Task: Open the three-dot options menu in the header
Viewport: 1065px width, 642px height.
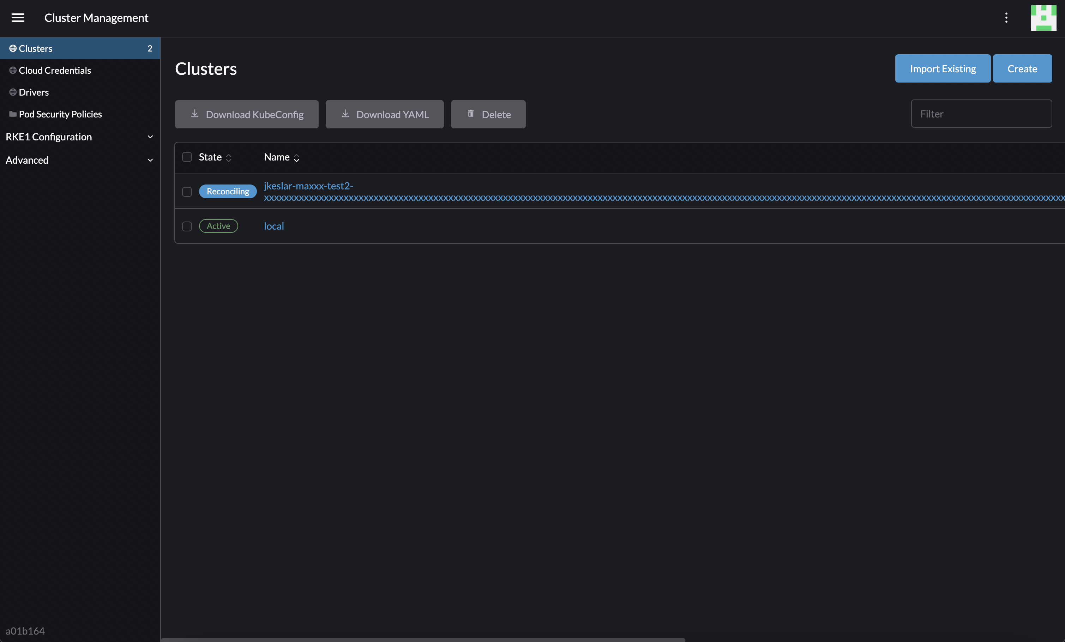Action: point(1006,18)
